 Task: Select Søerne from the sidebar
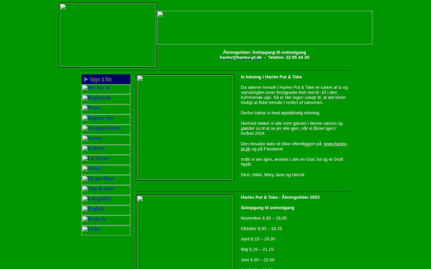[106, 140]
